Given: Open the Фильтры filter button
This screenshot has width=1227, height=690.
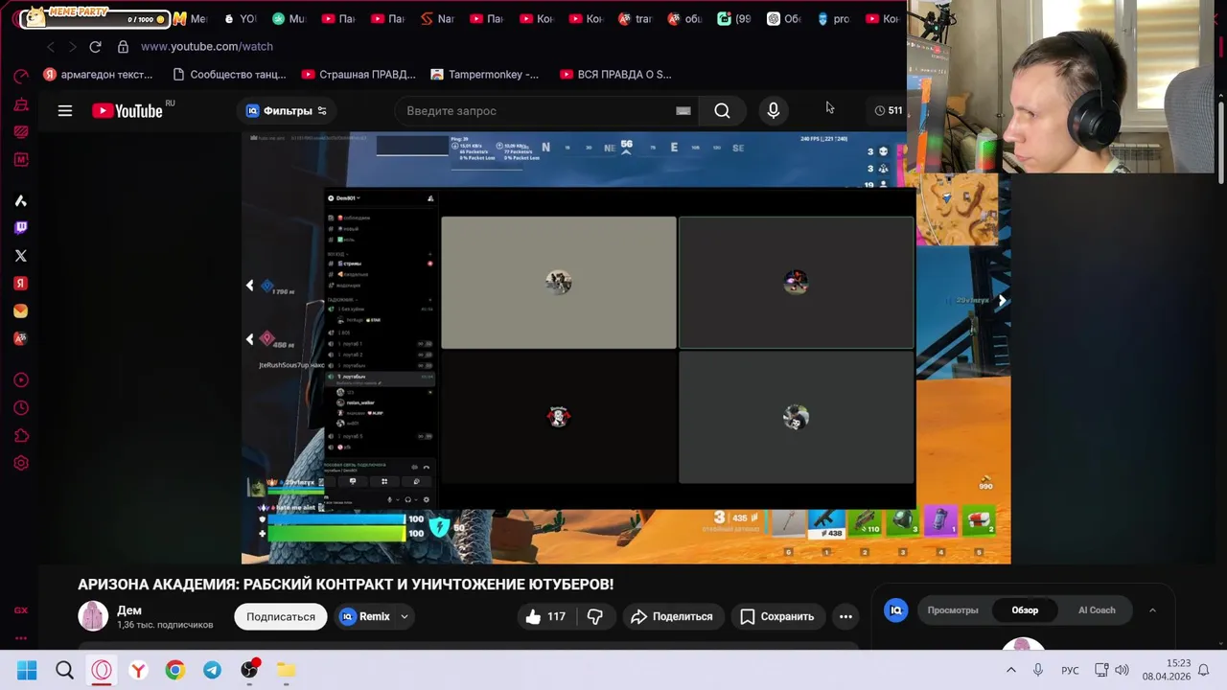Looking at the screenshot, I should click(x=286, y=111).
